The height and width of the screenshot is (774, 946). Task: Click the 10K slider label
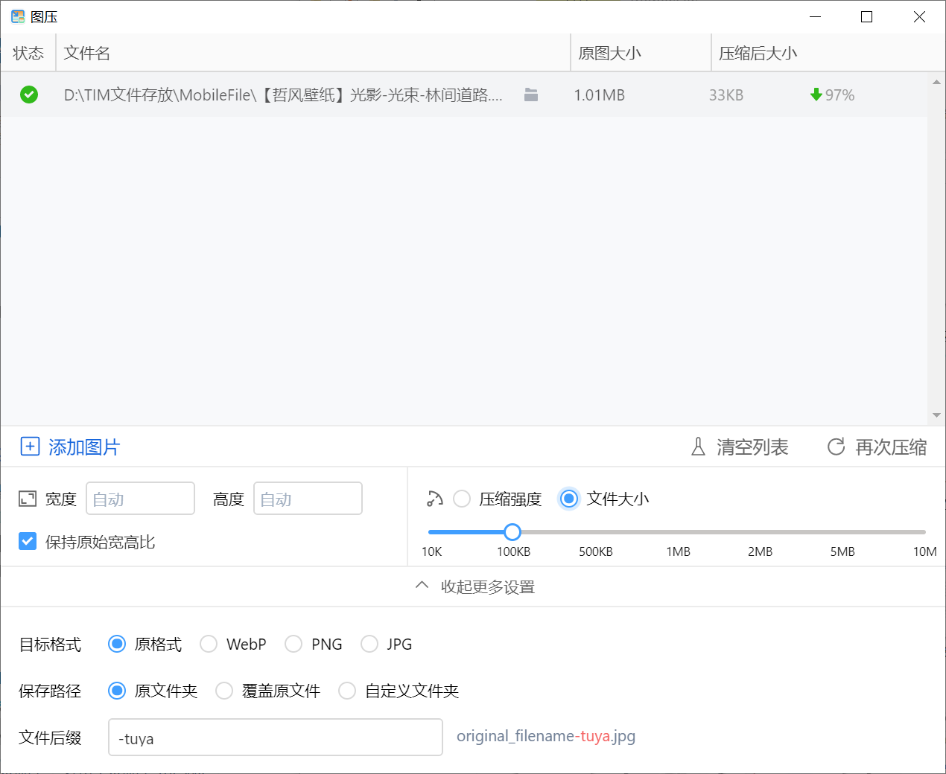(x=432, y=551)
